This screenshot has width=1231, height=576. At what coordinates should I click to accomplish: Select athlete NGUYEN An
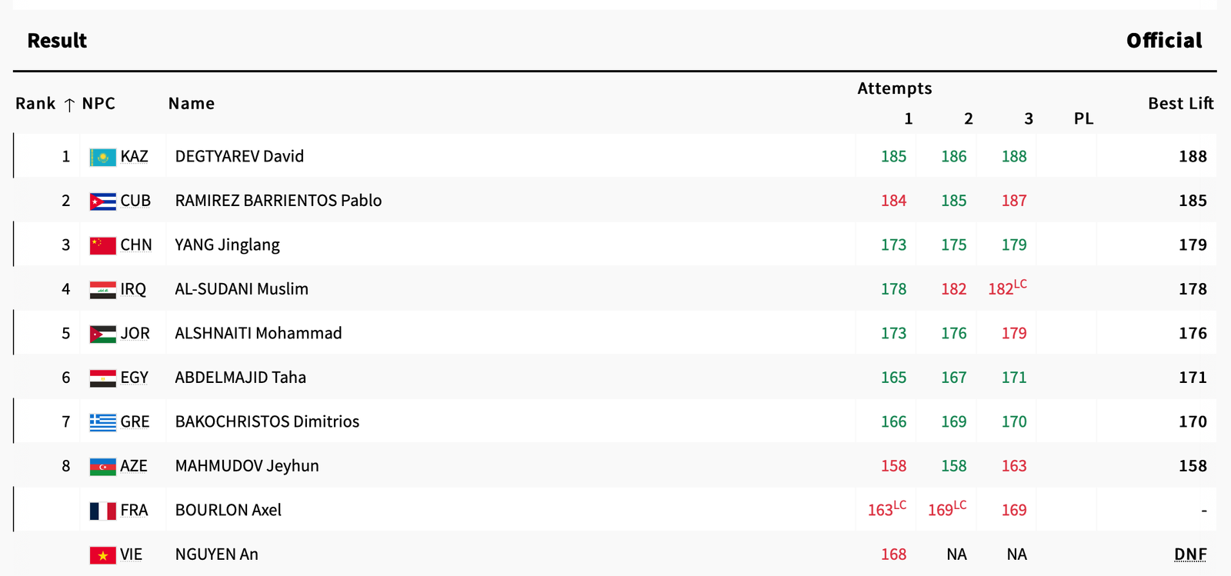tap(217, 554)
